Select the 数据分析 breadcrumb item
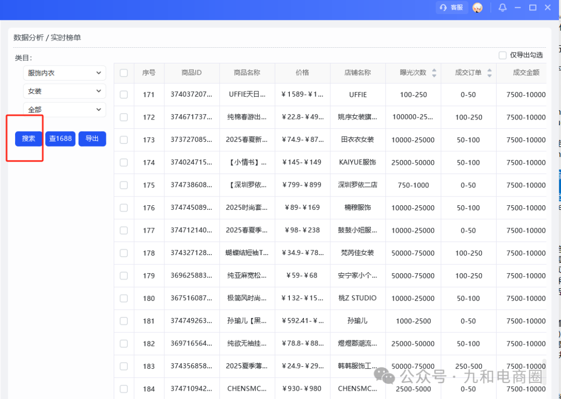This screenshot has width=561, height=399. [28, 38]
